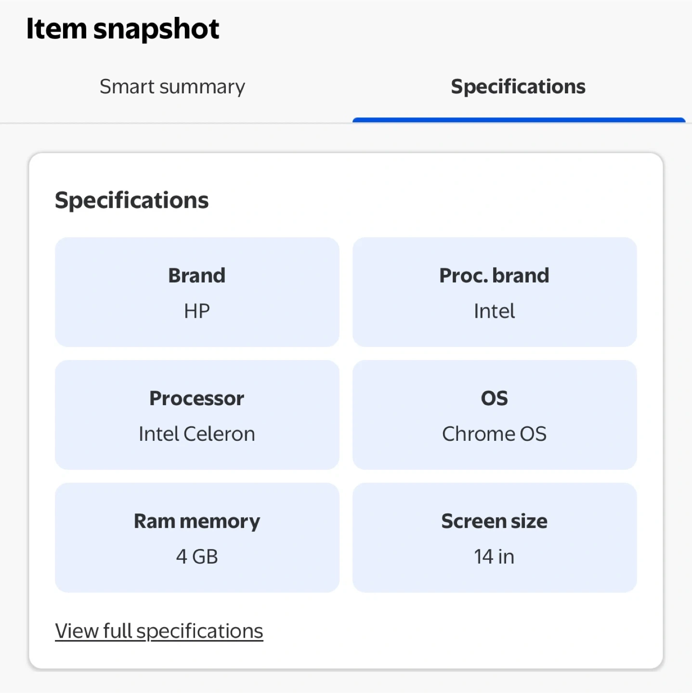This screenshot has width=692, height=693.
Task: Click the Intel processor brand value
Action: (494, 311)
